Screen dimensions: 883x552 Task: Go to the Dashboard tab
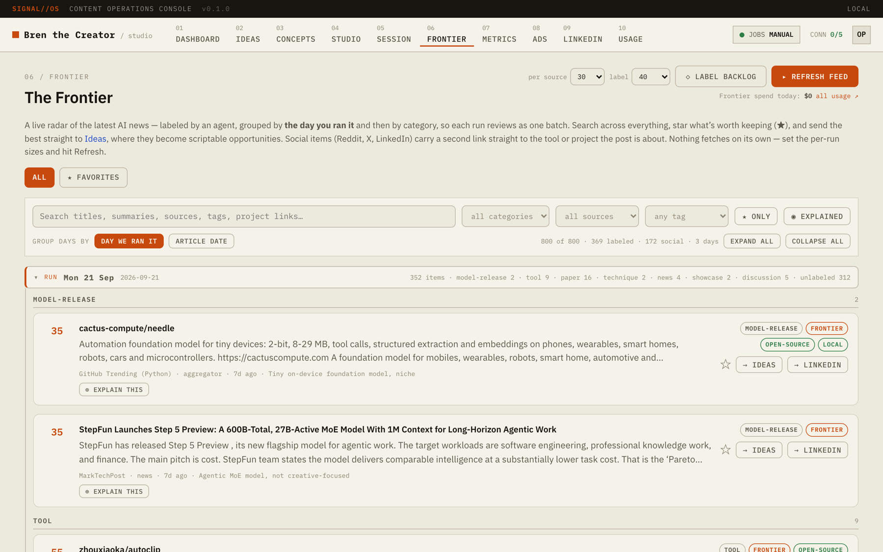click(198, 35)
